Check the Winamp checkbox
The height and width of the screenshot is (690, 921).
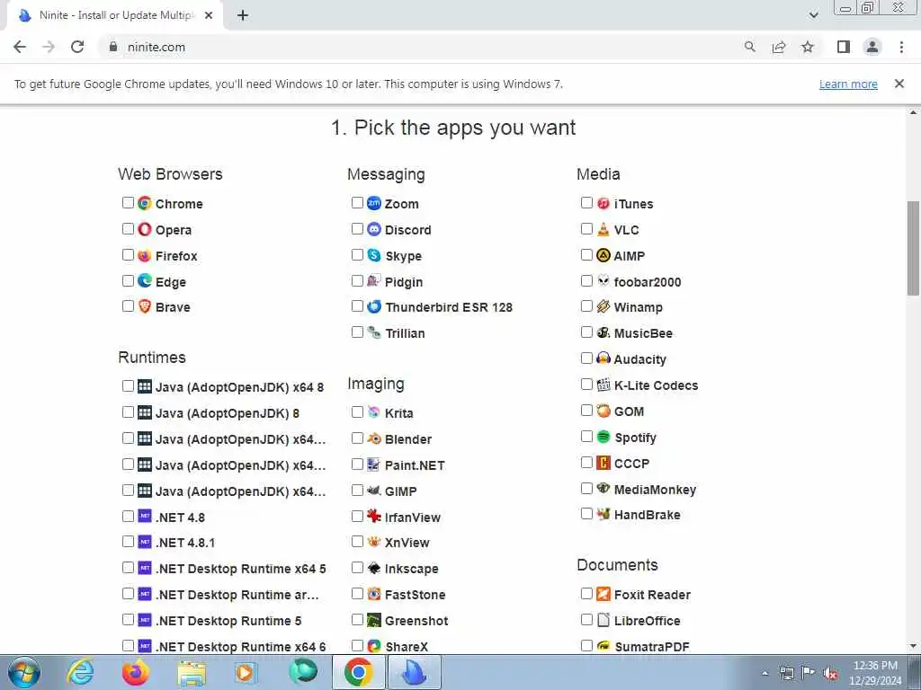click(x=586, y=305)
